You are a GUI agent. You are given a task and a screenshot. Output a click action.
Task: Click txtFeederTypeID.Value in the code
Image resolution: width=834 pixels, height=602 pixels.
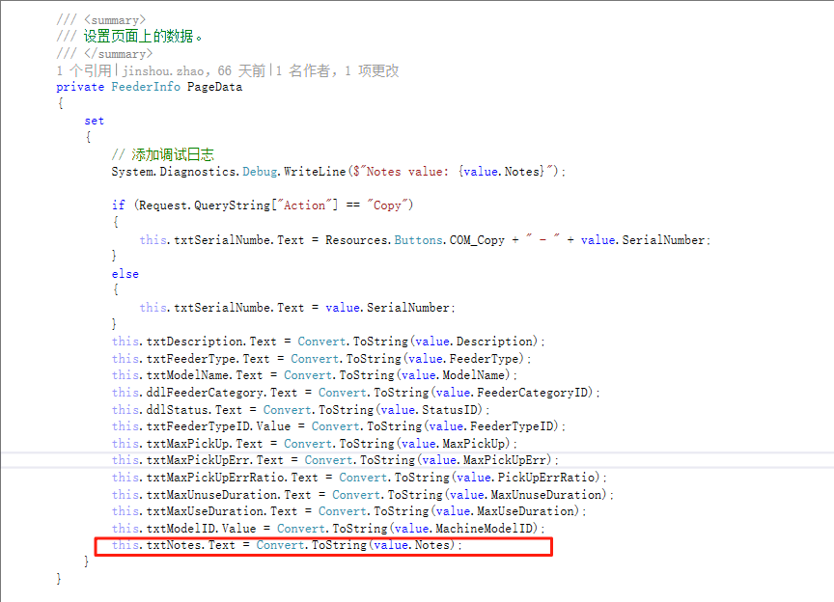(x=218, y=426)
